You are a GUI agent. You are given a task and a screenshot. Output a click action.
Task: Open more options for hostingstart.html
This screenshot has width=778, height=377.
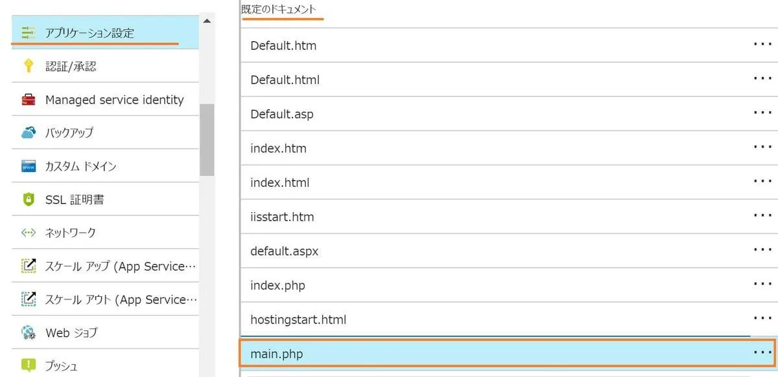point(762,318)
